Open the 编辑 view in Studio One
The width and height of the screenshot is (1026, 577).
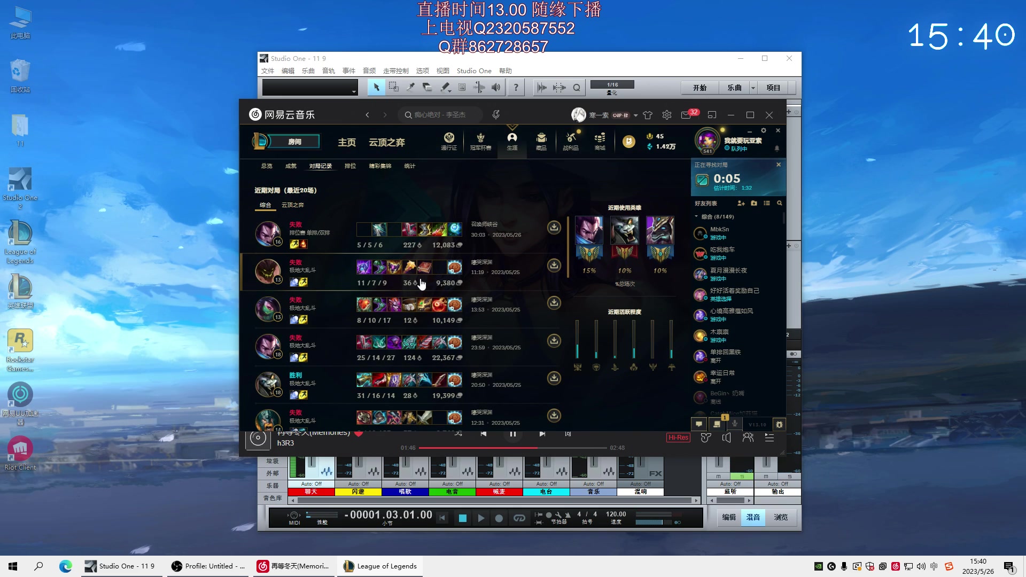click(x=729, y=517)
